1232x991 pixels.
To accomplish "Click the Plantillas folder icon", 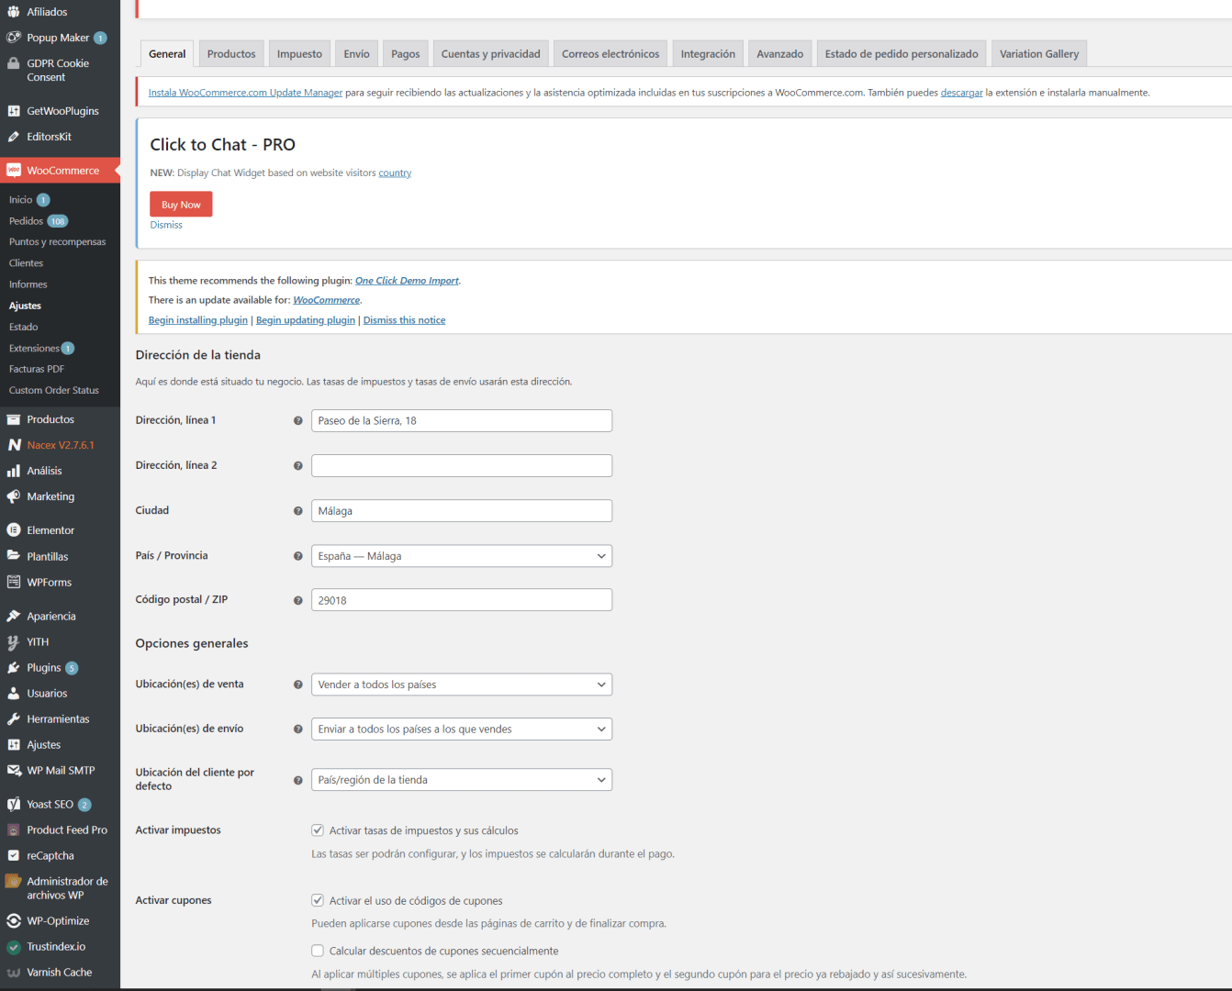I will [x=14, y=556].
